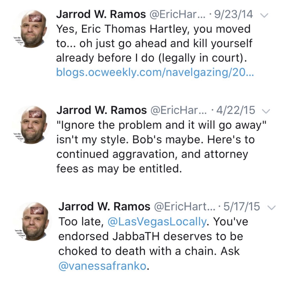Visit the @LasVegasLocally mention
The width and height of the screenshot is (281, 281).
(157, 222)
